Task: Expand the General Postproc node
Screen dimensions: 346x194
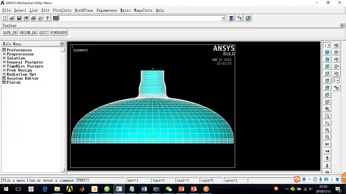Action: pyautogui.click(x=4, y=62)
